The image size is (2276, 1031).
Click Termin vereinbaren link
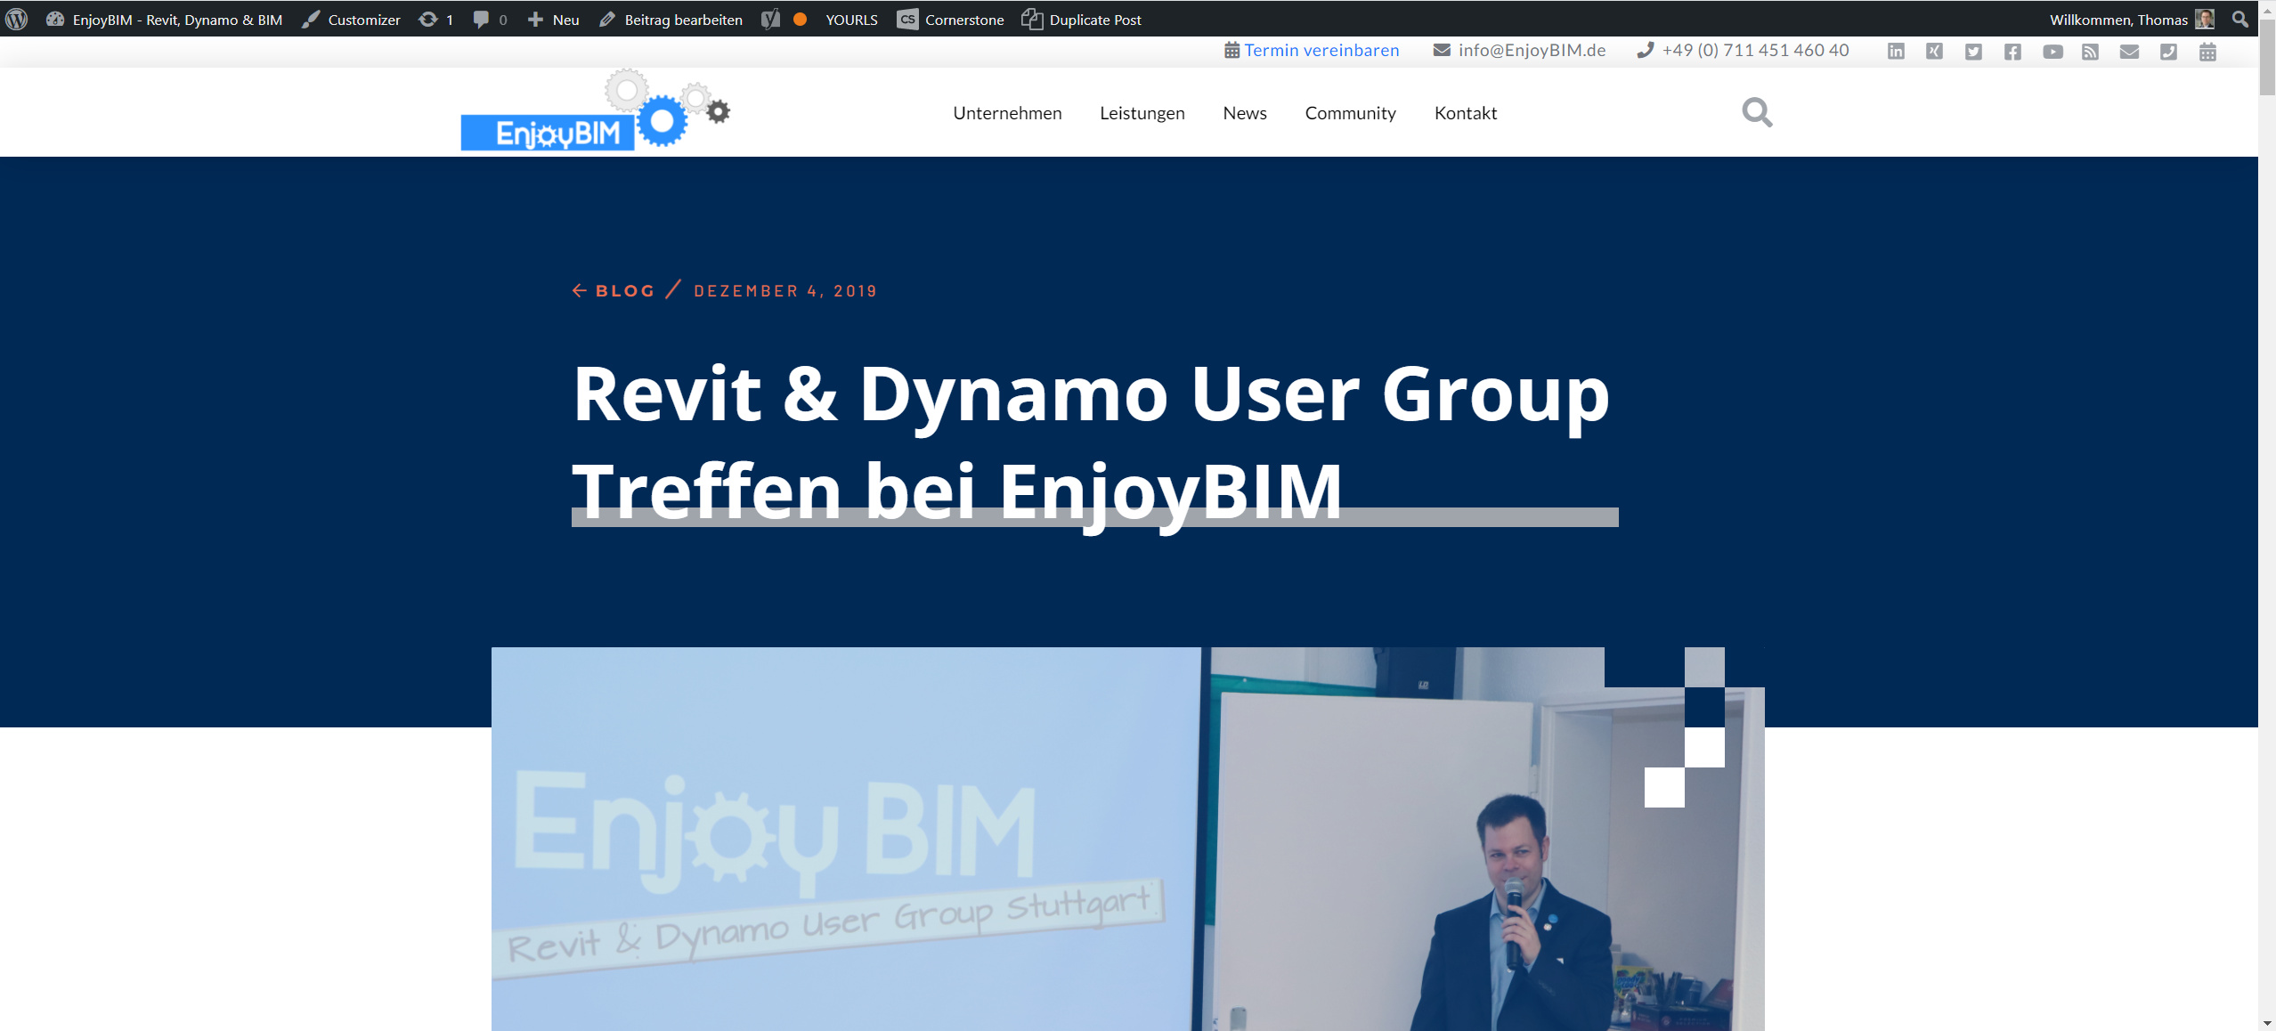point(1321,50)
